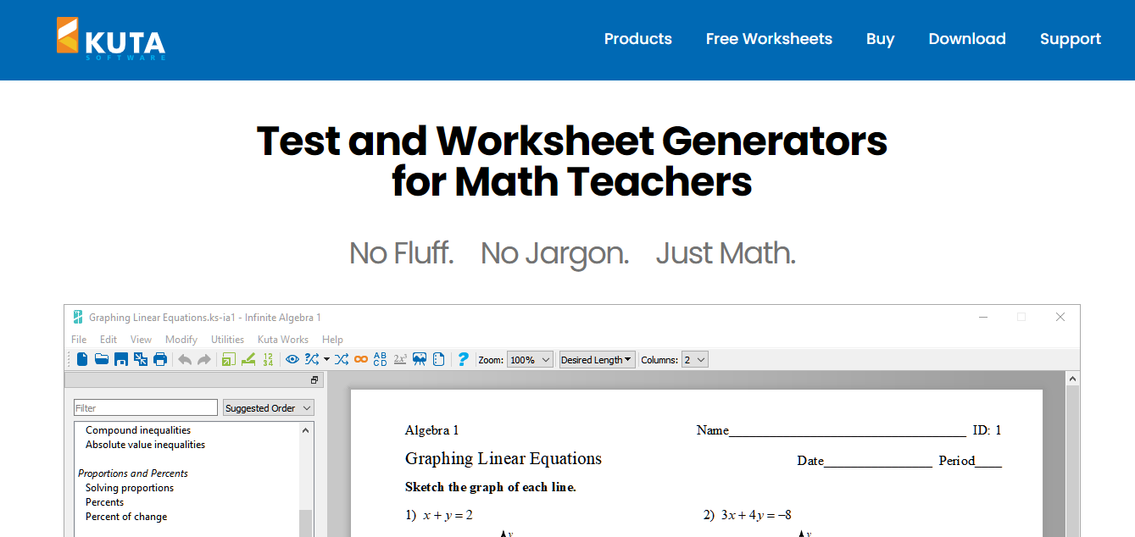Click the Open folder icon in the toolbar
This screenshot has width=1135, height=537.
point(102,359)
